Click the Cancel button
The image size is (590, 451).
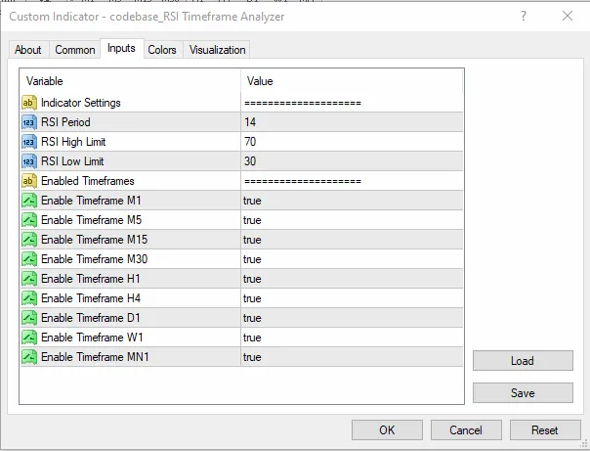pyautogui.click(x=466, y=429)
